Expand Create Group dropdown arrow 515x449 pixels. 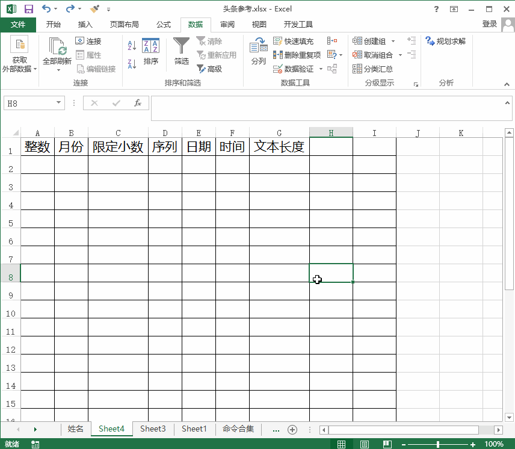[393, 41]
